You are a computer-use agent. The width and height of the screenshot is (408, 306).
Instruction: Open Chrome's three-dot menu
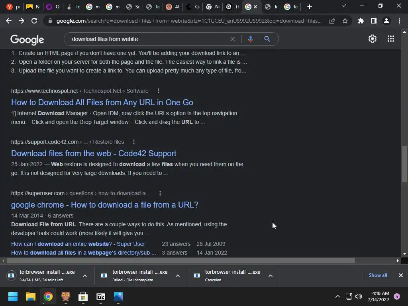pyautogui.click(x=399, y=21)
